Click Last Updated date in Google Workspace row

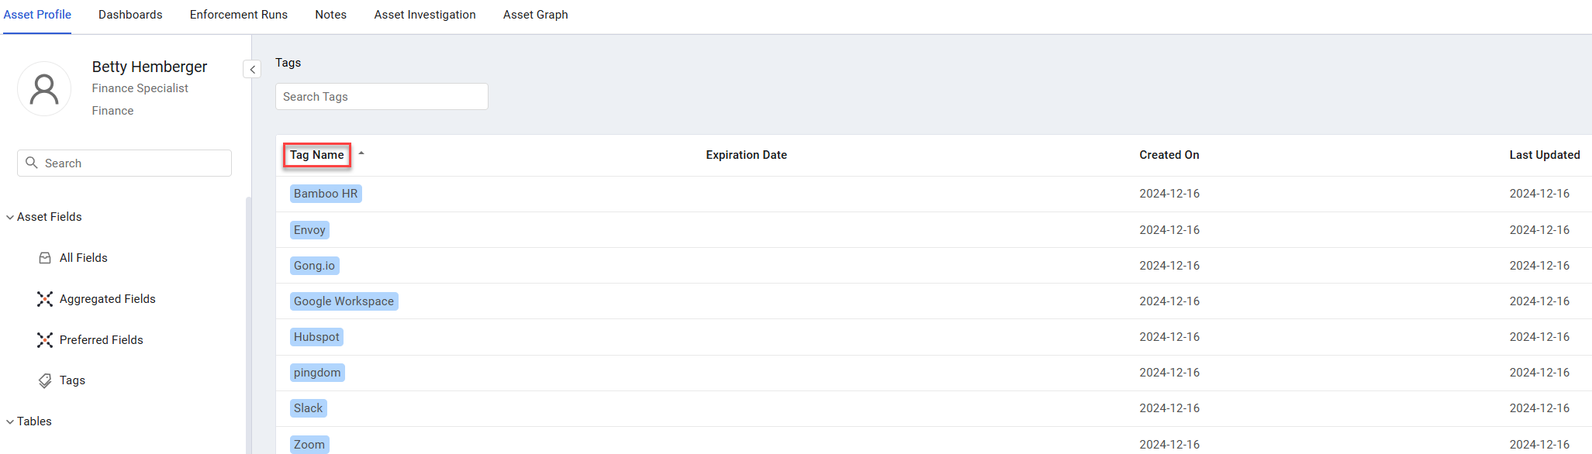(x=1539, y=301)
